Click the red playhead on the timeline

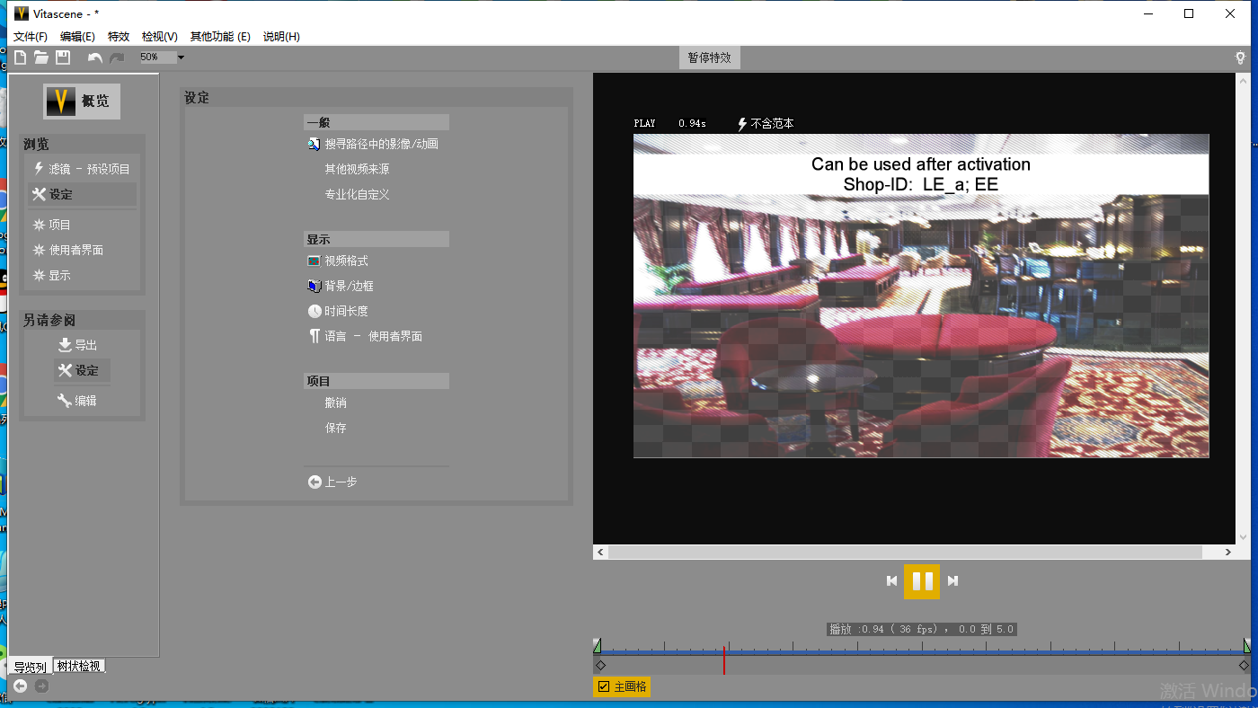tap(724, 659)
